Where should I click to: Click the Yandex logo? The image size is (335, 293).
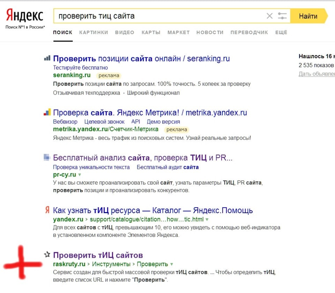click(x=25, y=16)
